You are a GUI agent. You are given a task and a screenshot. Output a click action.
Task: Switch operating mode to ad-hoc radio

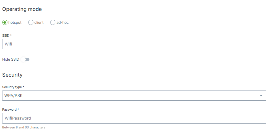click(x=53, y=23)
